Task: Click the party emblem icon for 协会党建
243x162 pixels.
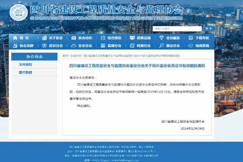Action: coord(15,46)
